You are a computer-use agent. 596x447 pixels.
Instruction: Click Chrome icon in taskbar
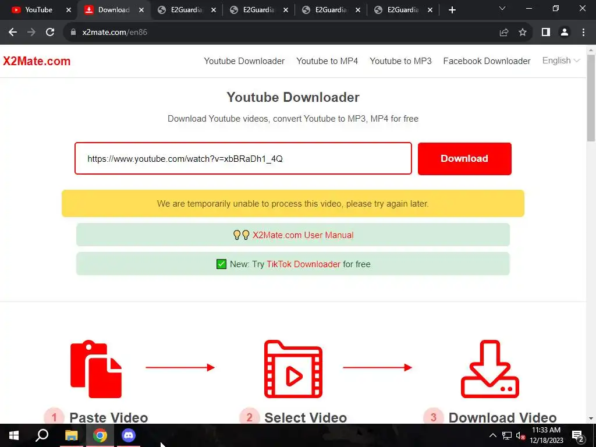click(x=100, y=435)
